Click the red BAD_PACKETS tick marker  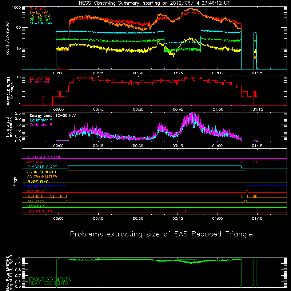[186, 211]
